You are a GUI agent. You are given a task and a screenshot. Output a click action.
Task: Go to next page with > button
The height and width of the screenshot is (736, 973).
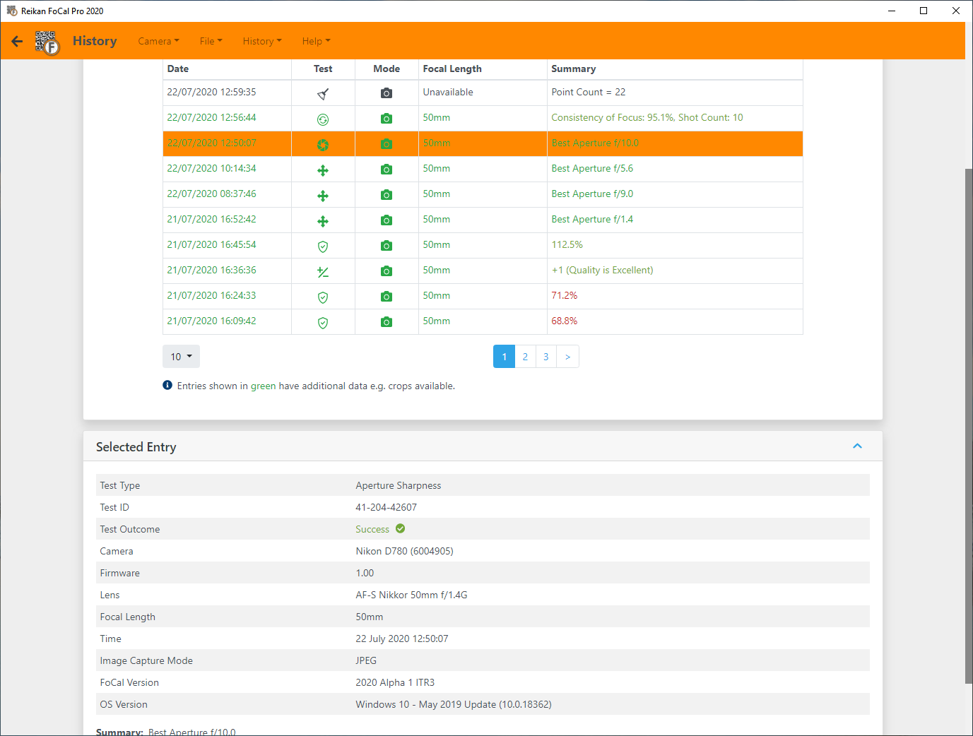pyautogui.click(x=567, y=357)
